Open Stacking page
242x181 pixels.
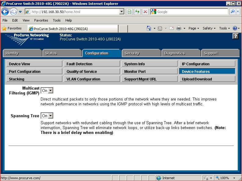(x=34, y=79)
